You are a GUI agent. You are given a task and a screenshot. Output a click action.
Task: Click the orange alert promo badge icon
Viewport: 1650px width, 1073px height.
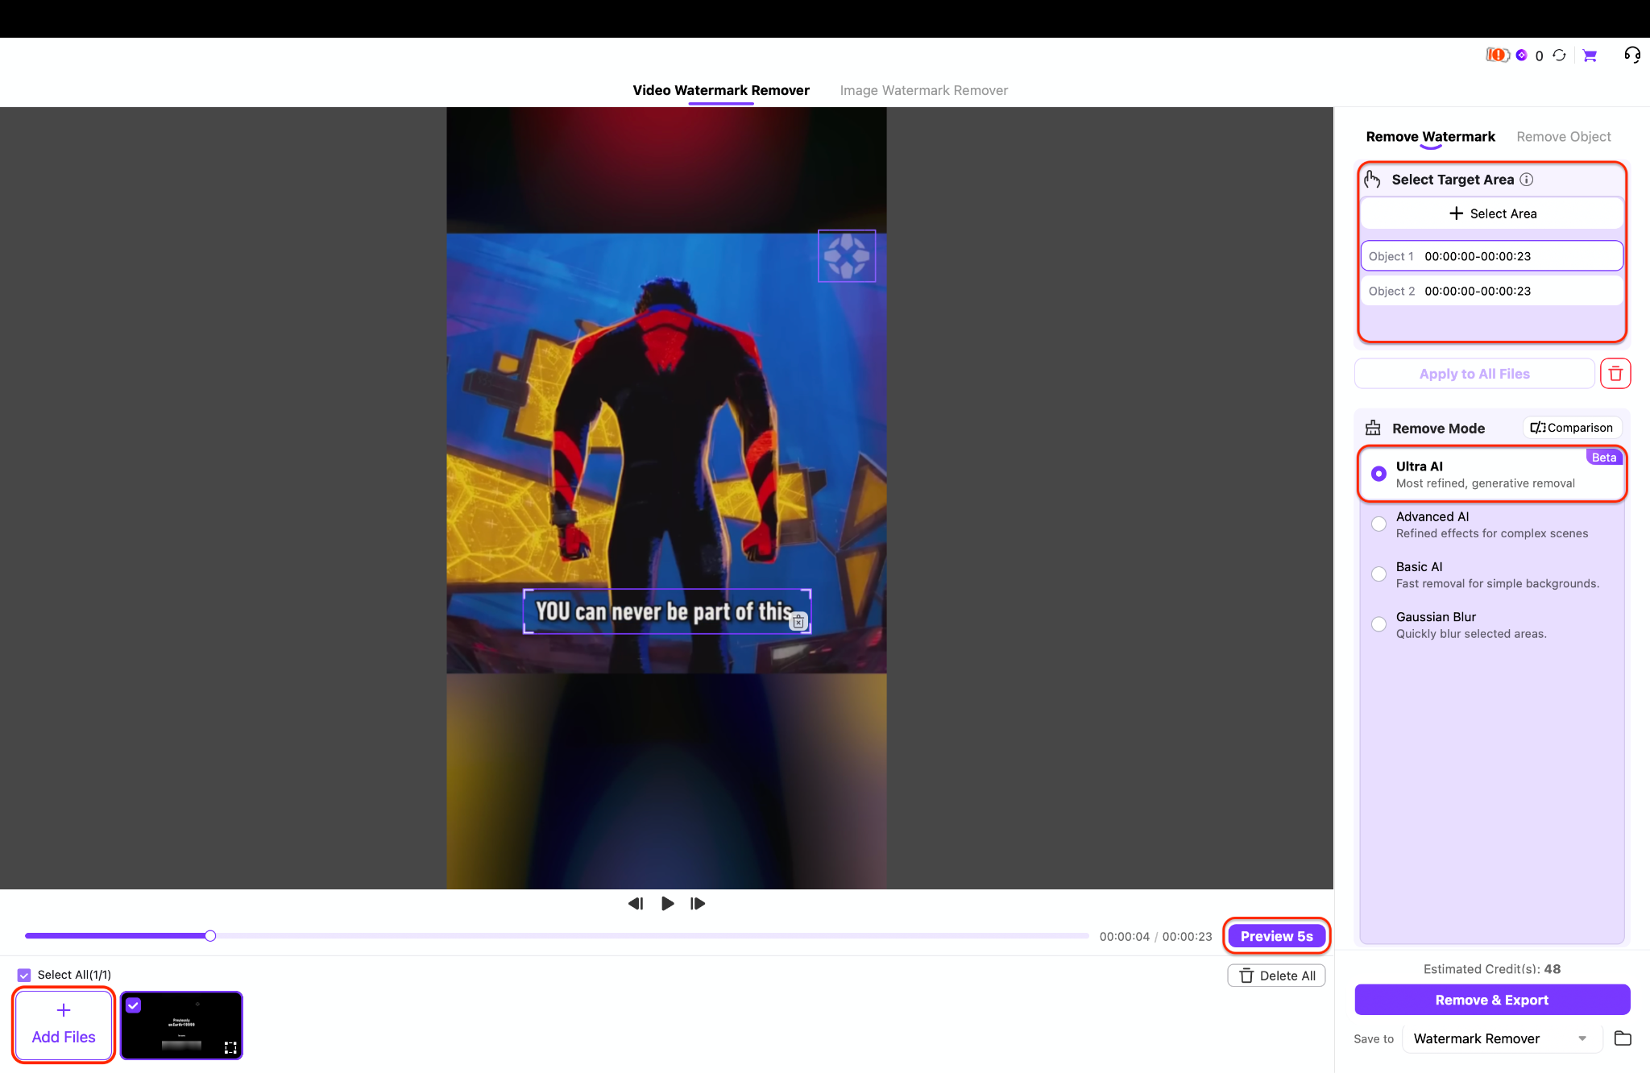tap(1497, 55)
